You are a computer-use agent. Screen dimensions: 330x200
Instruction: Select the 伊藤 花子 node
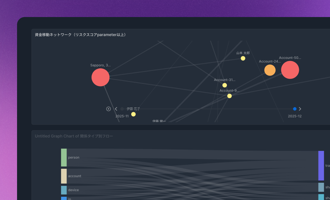coord(134,114)
